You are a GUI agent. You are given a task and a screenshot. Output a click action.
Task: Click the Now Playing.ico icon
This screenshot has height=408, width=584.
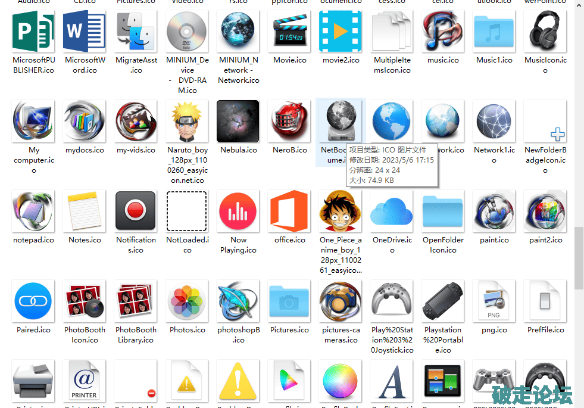coord(238,211)
